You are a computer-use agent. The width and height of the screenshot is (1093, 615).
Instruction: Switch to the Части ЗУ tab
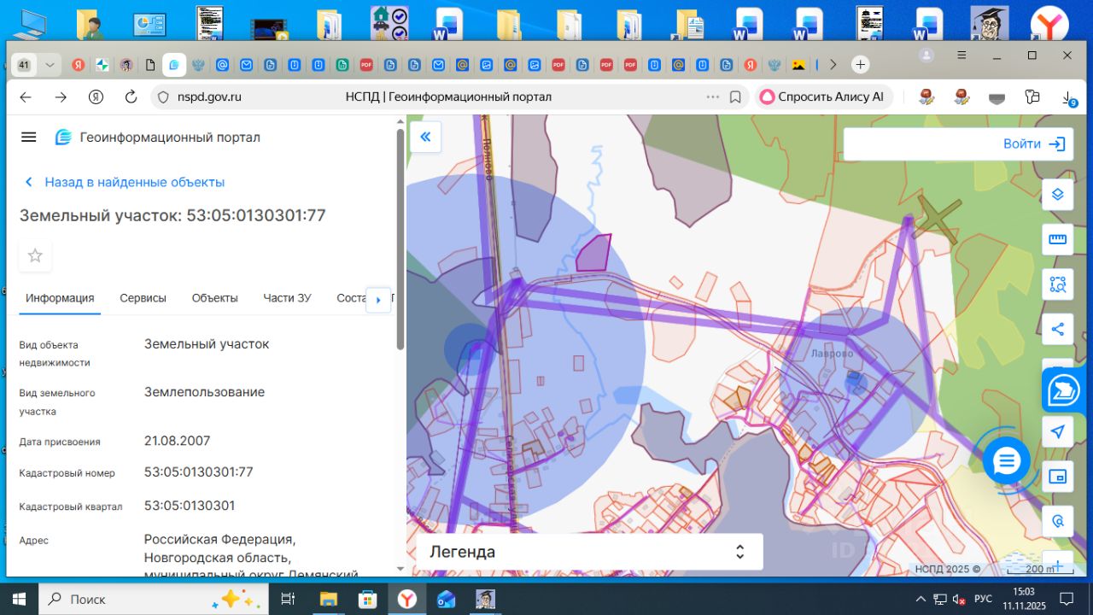click(x=287, y=298)
